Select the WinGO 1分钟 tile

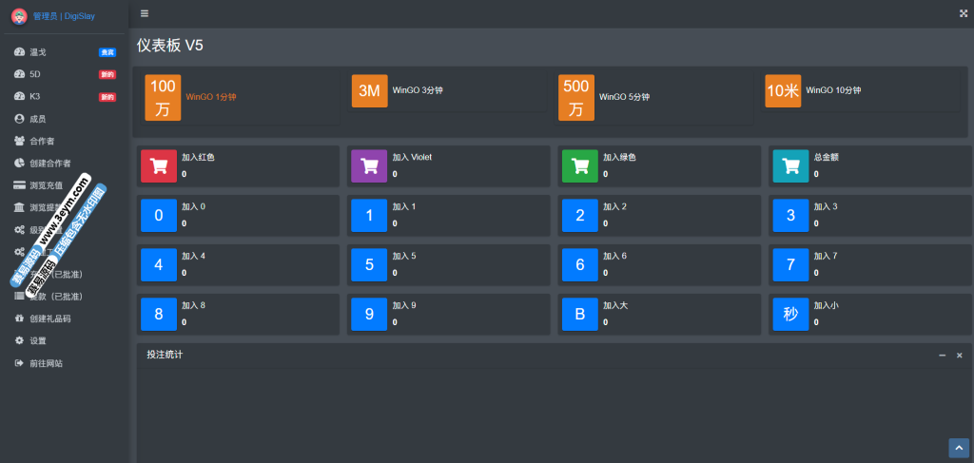210,97
